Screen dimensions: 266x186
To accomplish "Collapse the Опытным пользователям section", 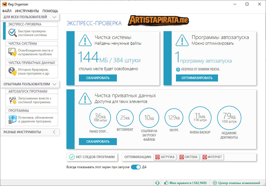I will coord(54,84).
